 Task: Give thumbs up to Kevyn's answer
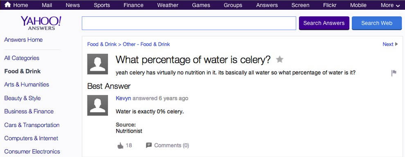[x=120, y=146]
